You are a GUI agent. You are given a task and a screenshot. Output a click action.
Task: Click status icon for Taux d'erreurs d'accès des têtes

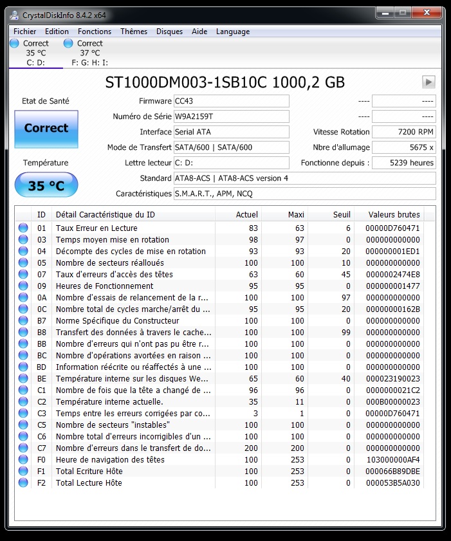[23, 274]
